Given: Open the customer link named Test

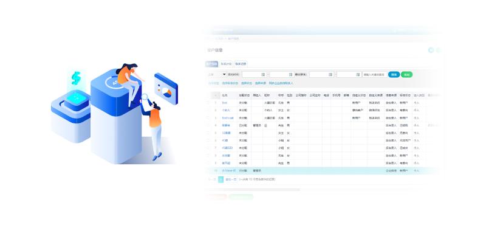Looking at the screenshot, I should click(x=224, y=103).
